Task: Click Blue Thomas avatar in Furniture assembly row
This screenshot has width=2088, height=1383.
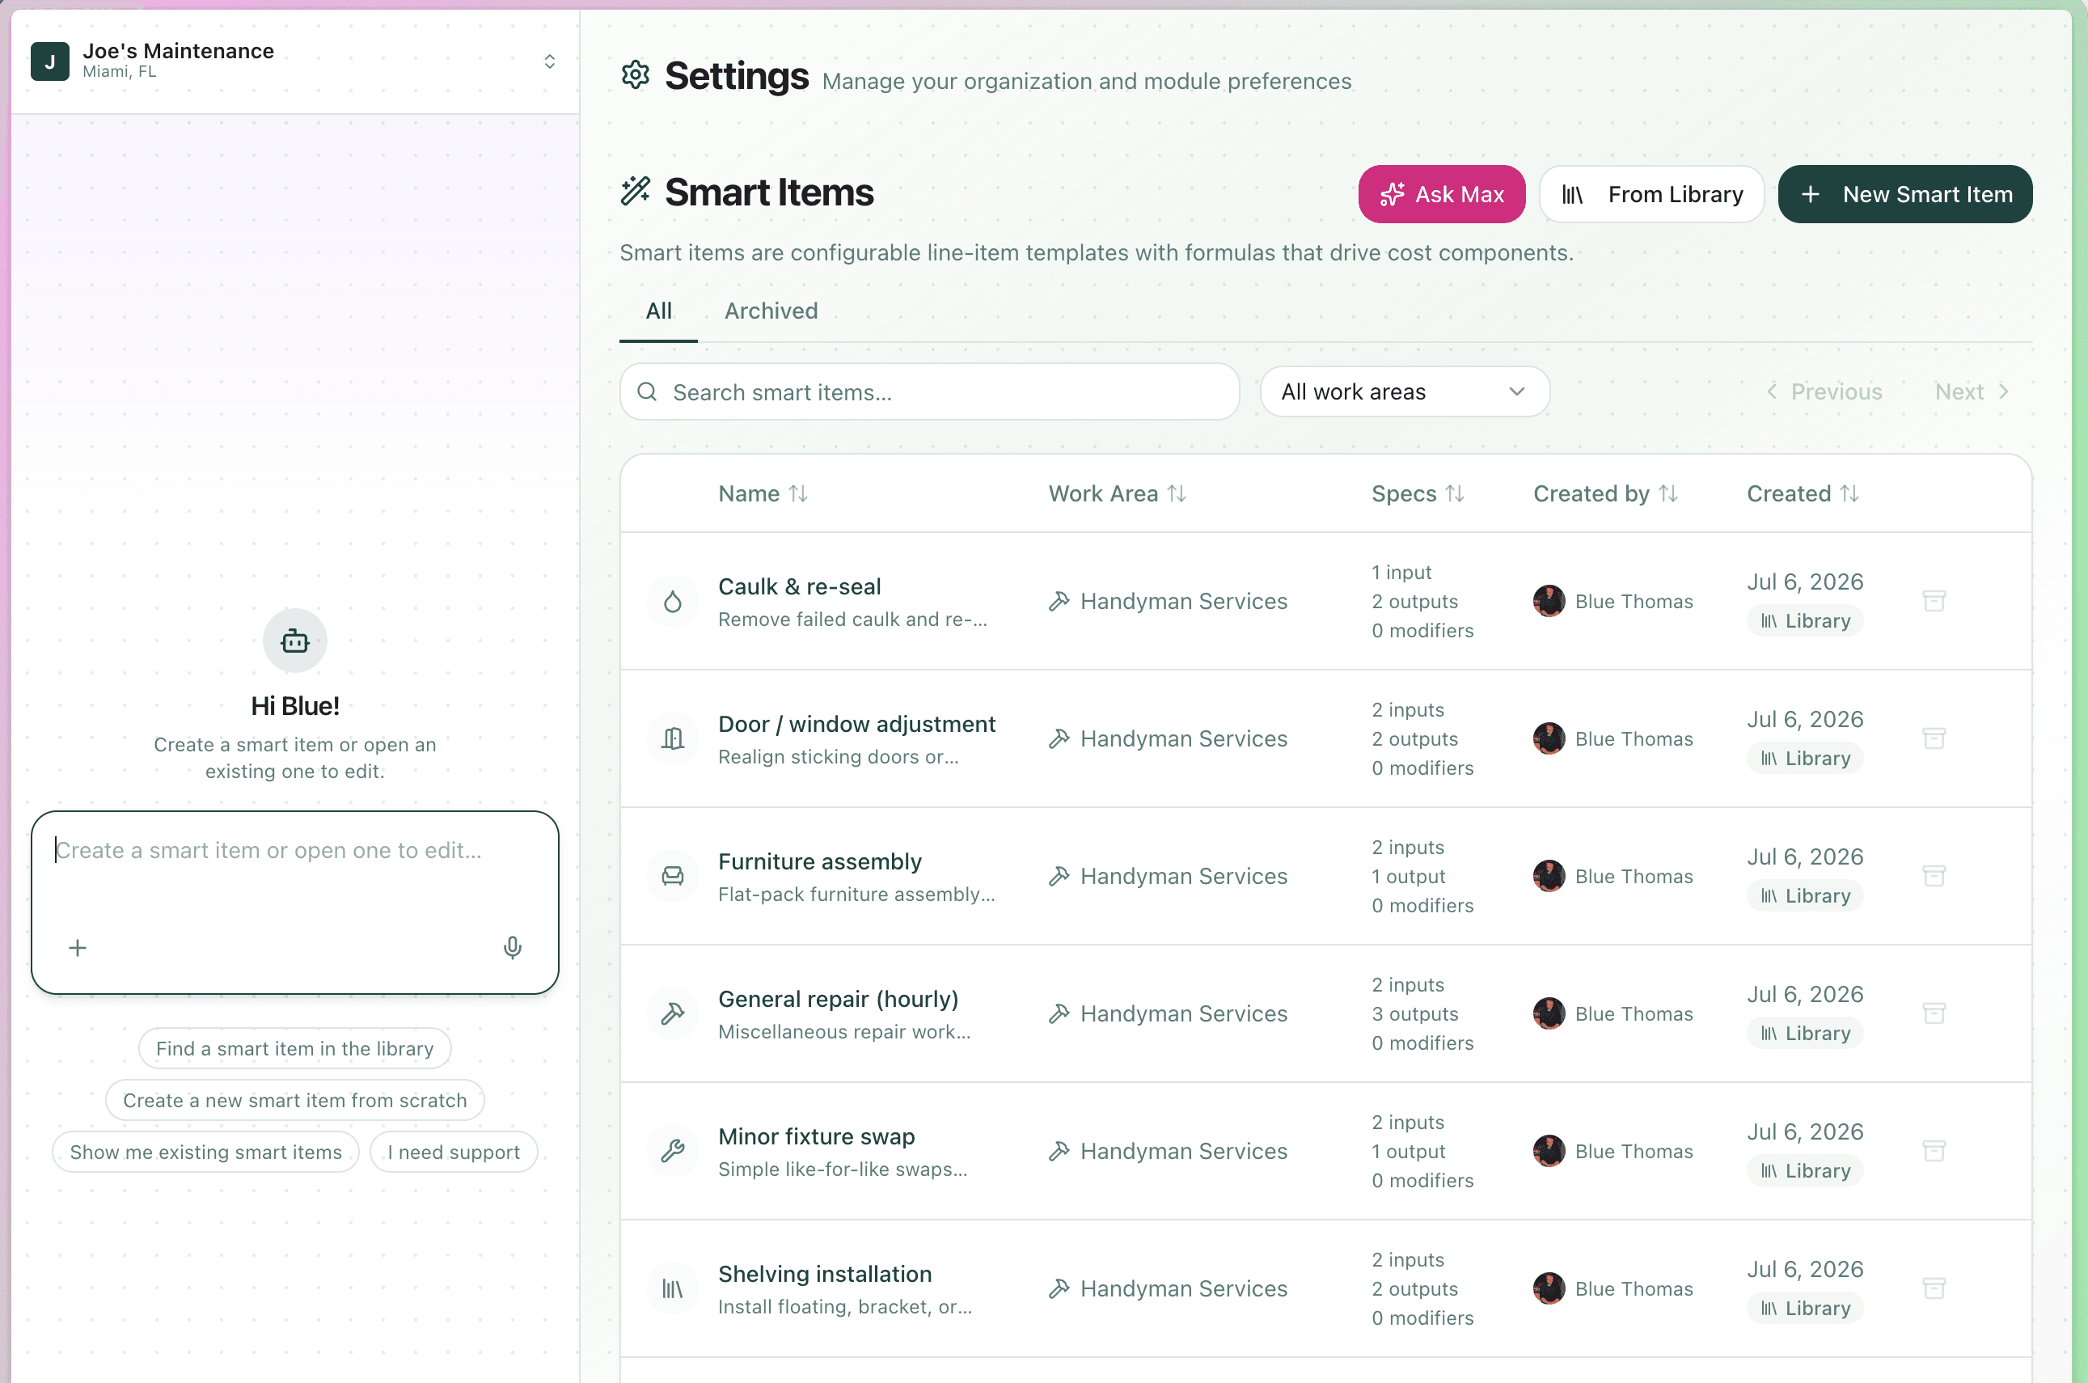Action: click(x=1549, y=876)
